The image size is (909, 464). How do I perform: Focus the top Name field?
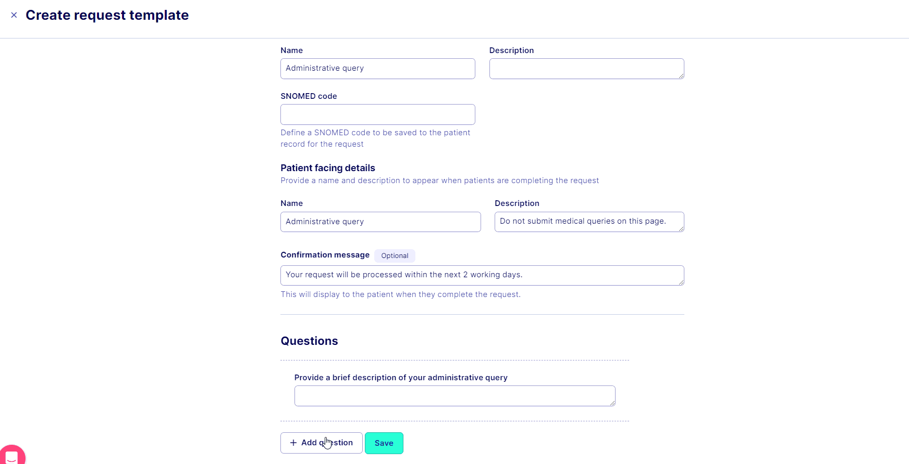click(377, 69)
